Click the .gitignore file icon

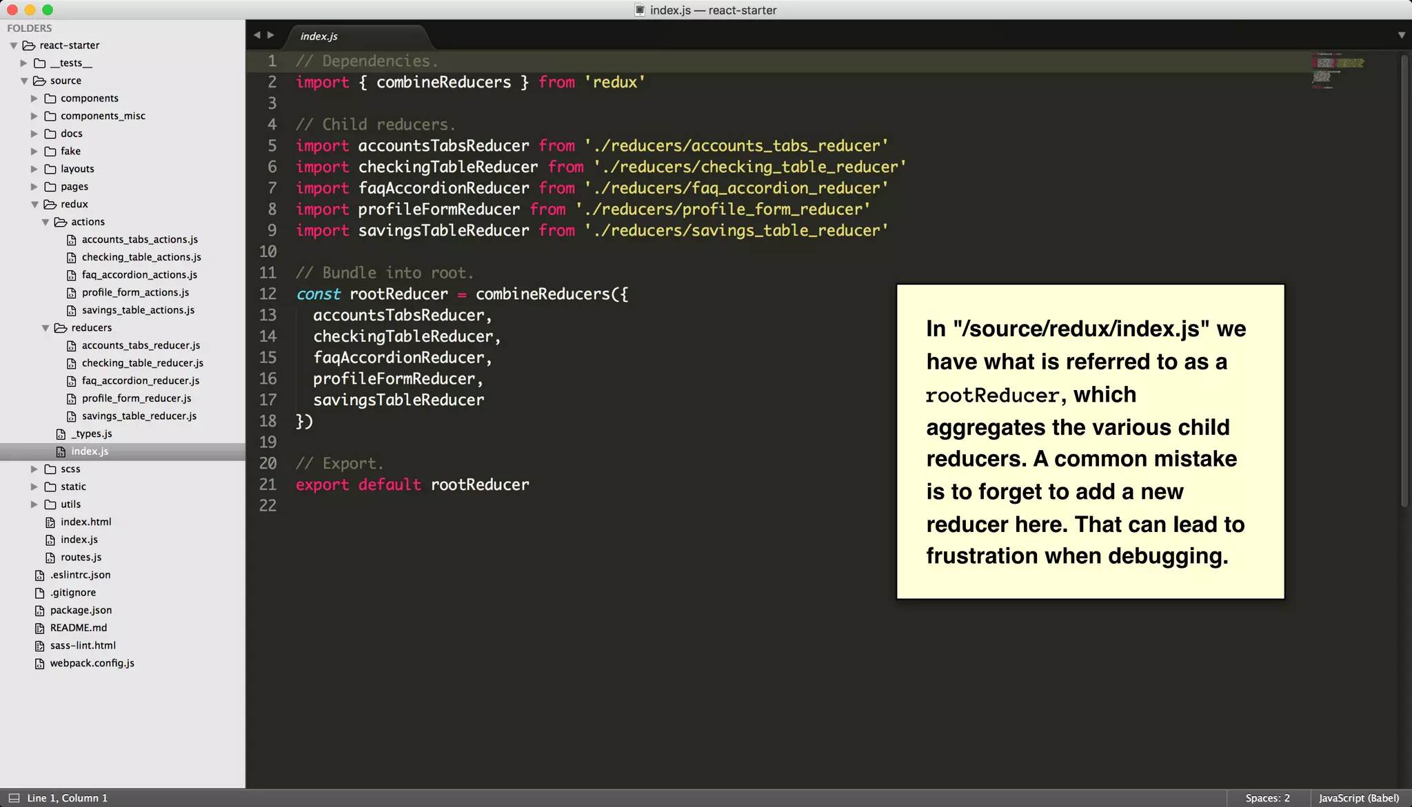click(40, 593)
